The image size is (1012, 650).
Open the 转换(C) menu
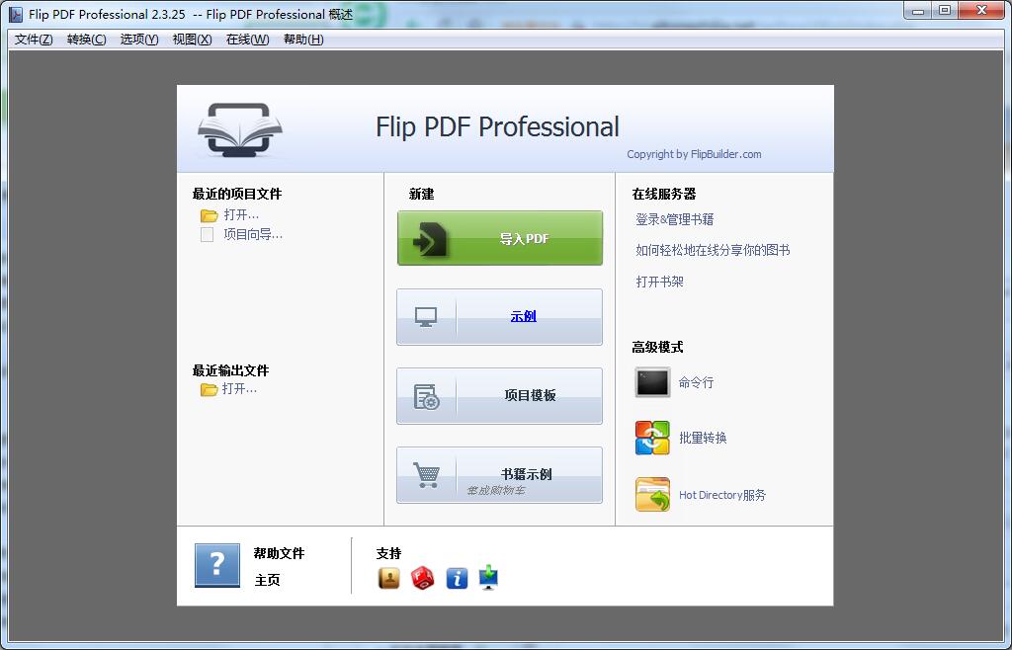pos(87,40)
